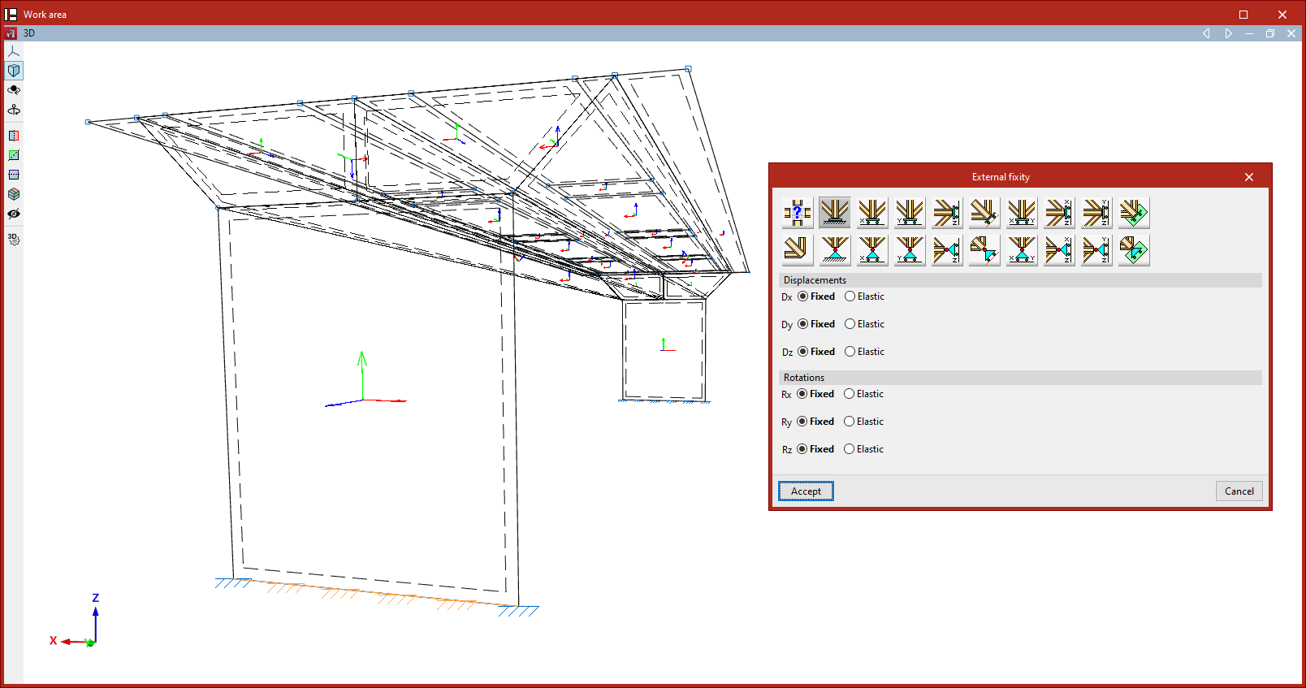Go to previous view with left arrow
This screenshot has height=688, width=1306.
pos(1206,33)
